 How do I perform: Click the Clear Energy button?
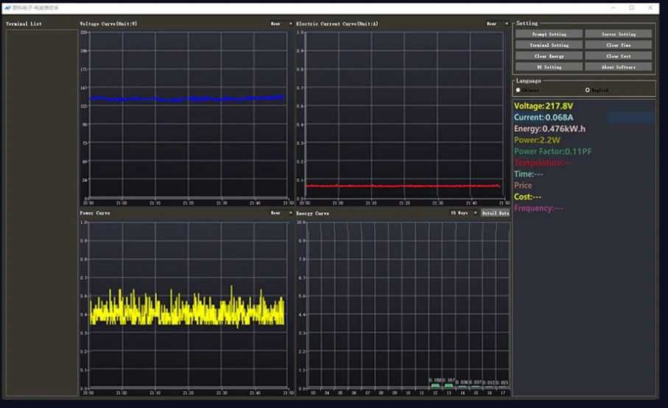(549, 56)
